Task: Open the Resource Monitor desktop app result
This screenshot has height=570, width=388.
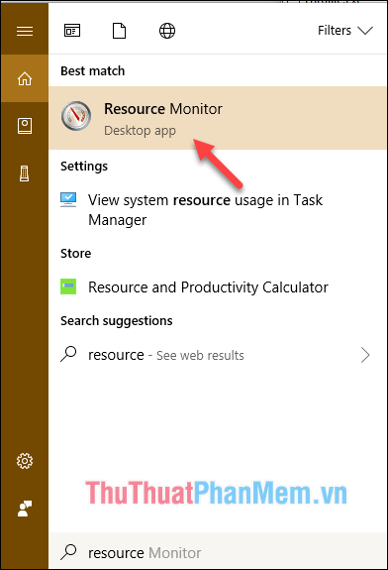Action: pyautogui.click(x=218, y=118)
